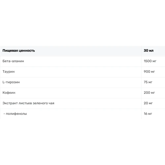This screenshot has width=165, height=165.
Task: Click the 'мл' unit in header
Action: [x=151, y=51]
